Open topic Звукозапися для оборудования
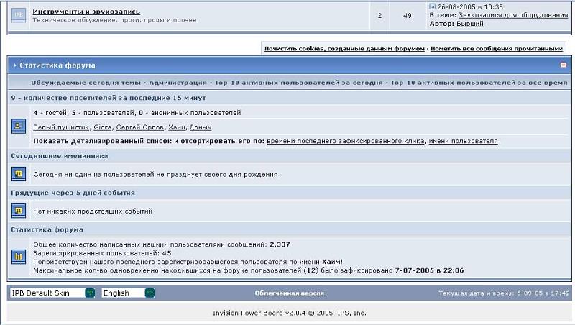Screen dimensions: 575x325 point(512,15)
